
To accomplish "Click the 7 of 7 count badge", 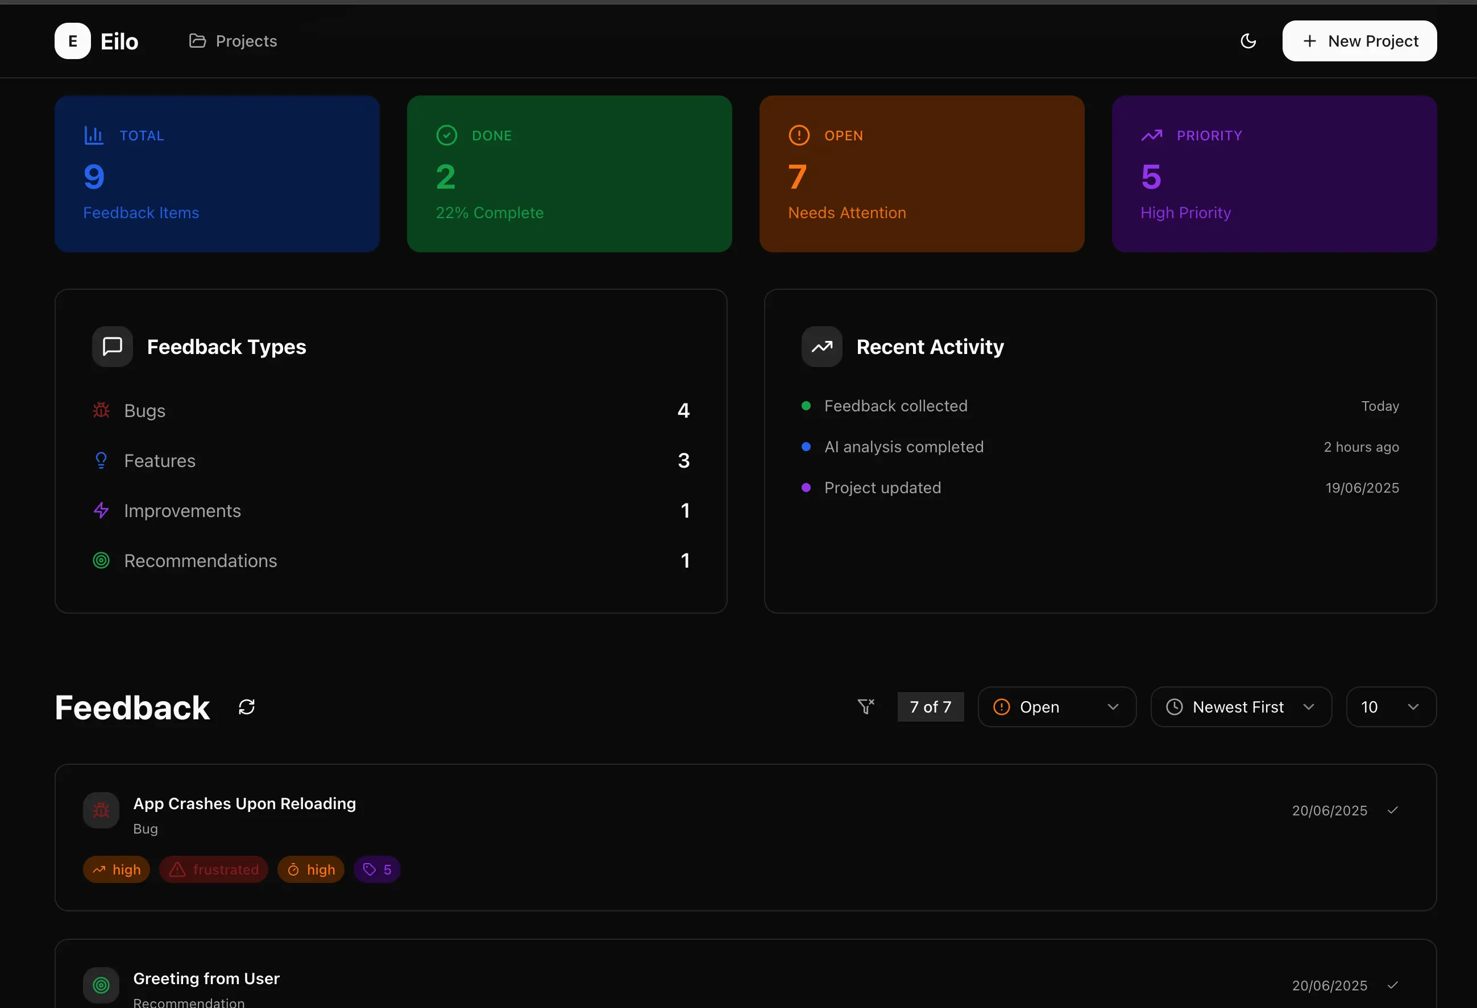I will (x=931, y=707).
